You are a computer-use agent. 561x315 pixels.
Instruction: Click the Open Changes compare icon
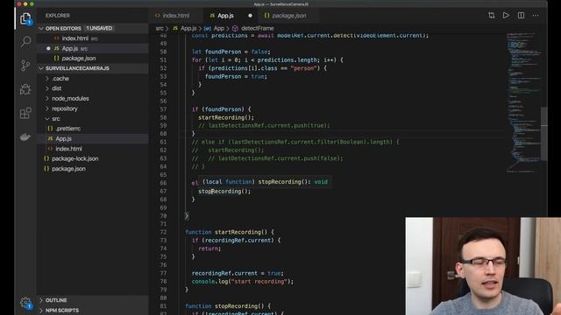[x=491, y=16]
